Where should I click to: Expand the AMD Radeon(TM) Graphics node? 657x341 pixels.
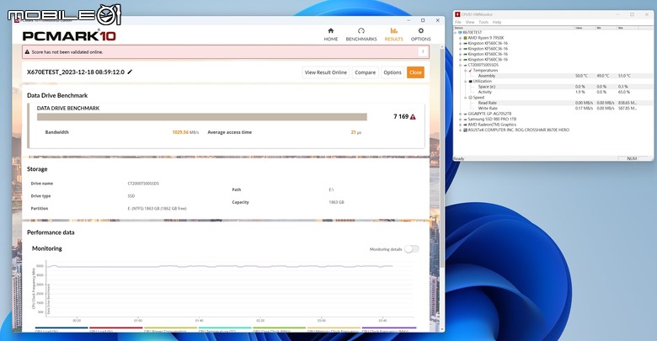pos(460,125)
